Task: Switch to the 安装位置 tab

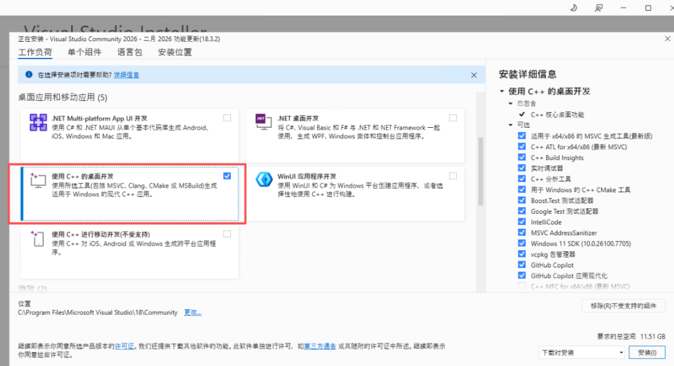Action: pyautogui.click(x=175, y=52)
